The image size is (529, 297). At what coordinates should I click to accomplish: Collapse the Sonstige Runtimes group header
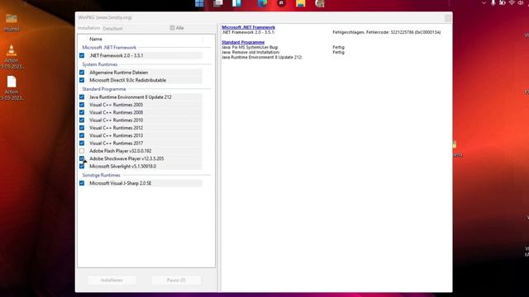(101, 176)
